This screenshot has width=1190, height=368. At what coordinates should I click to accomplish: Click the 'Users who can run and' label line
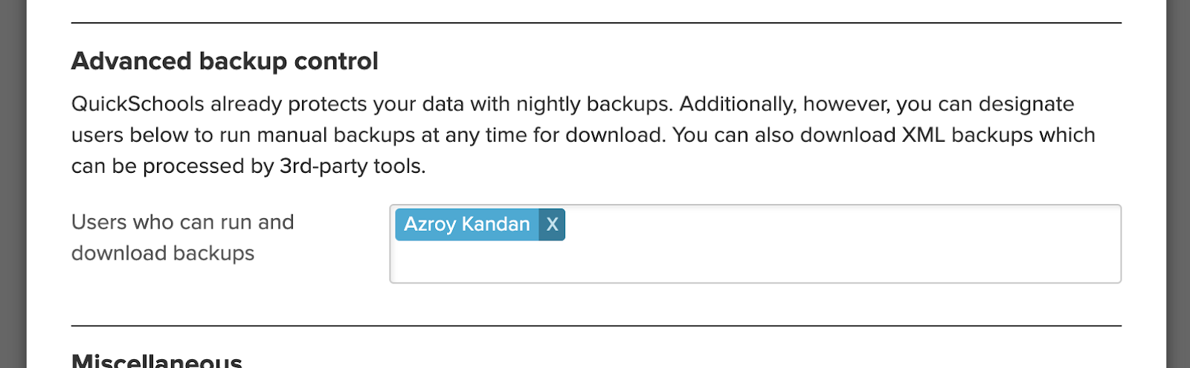pos(182,222)
